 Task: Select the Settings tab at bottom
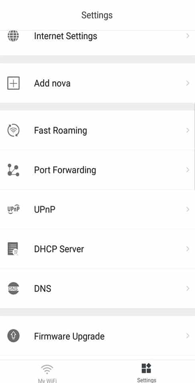click(146, 373)
